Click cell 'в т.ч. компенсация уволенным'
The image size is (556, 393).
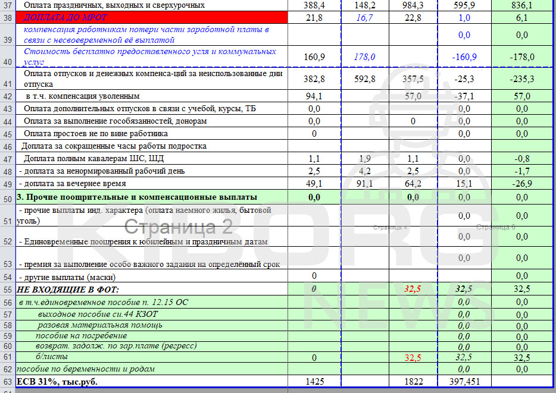click(x=151, y=96)
